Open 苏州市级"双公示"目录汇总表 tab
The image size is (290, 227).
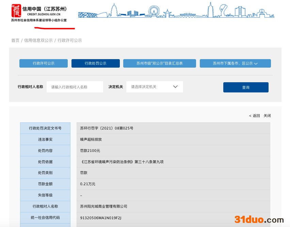point(159,64)
